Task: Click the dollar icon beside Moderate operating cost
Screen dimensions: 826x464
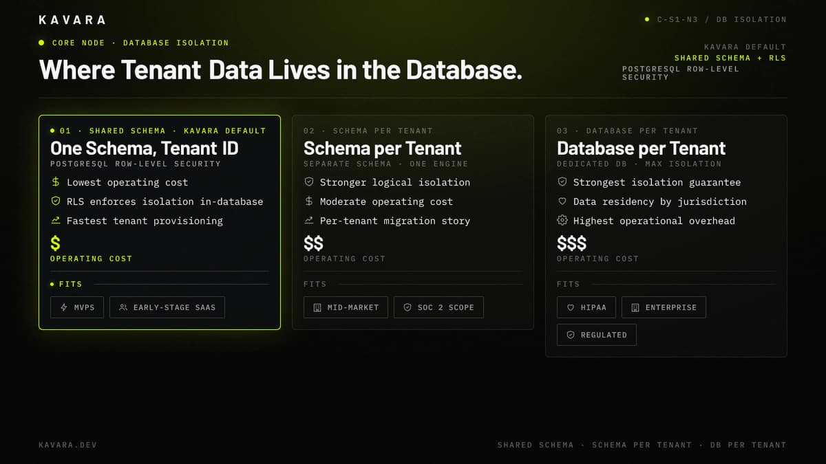Action: pos(309,201)
